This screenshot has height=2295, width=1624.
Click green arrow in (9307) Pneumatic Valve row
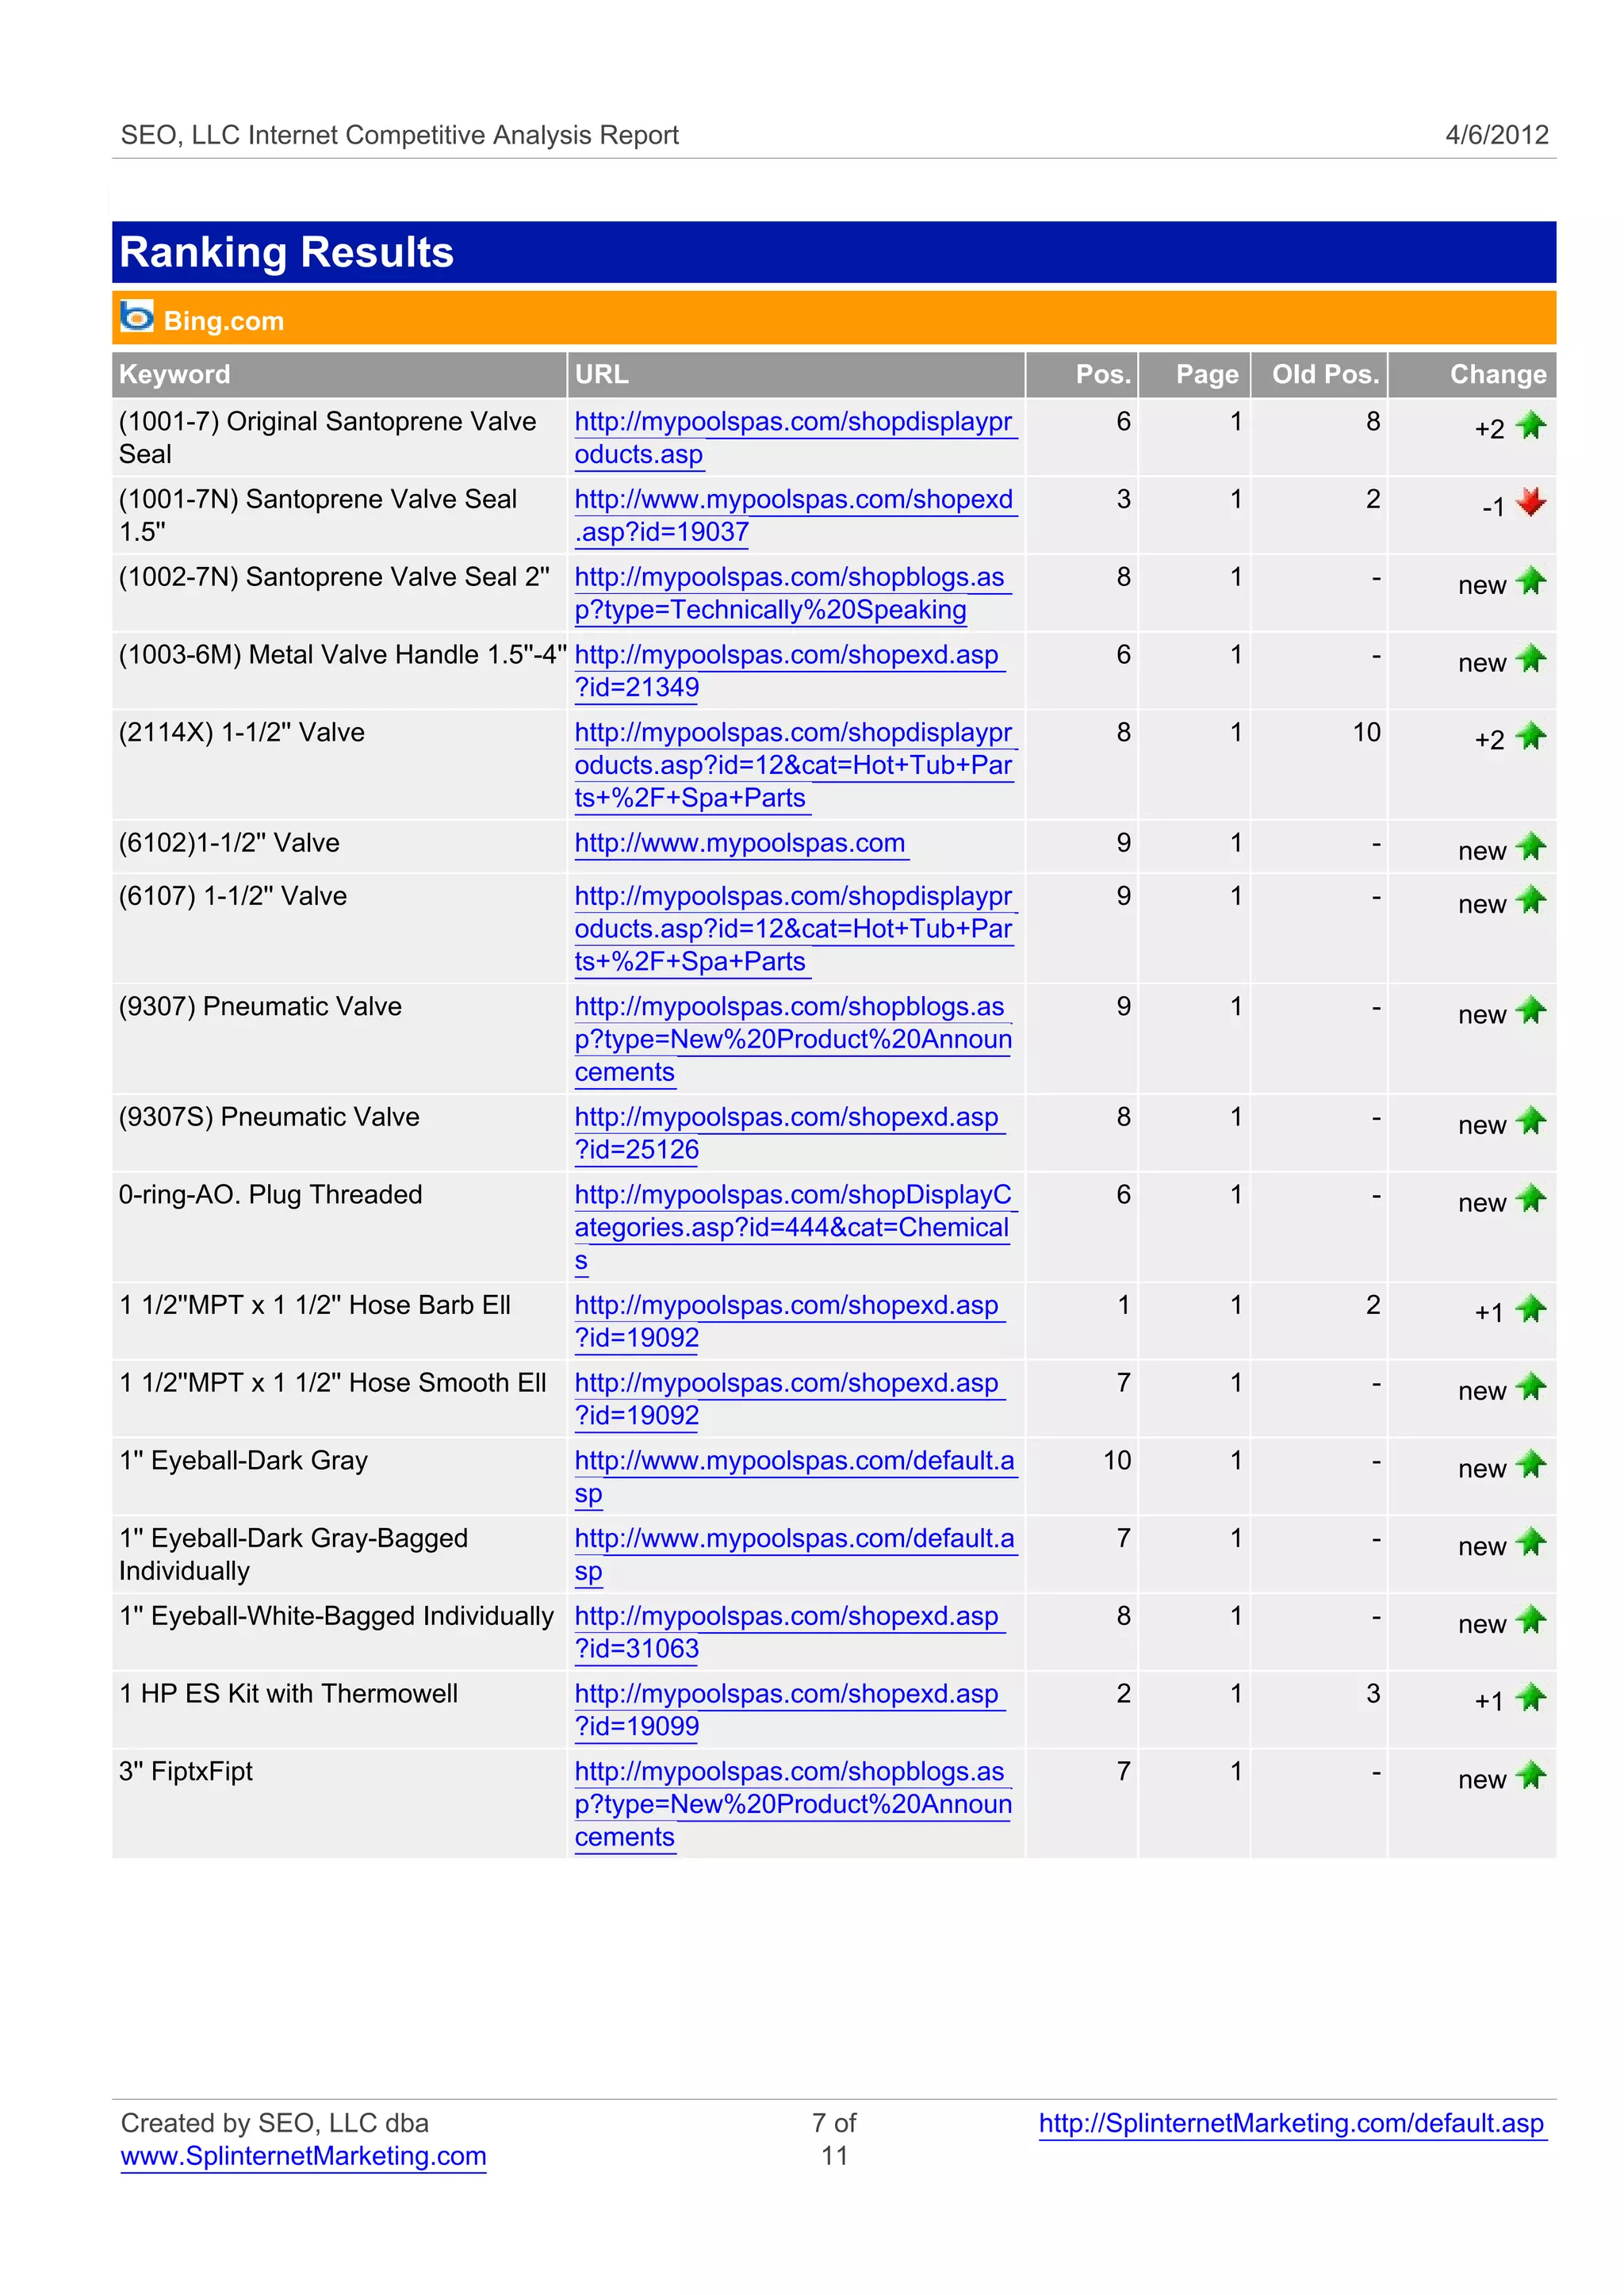(1530, 1011)
